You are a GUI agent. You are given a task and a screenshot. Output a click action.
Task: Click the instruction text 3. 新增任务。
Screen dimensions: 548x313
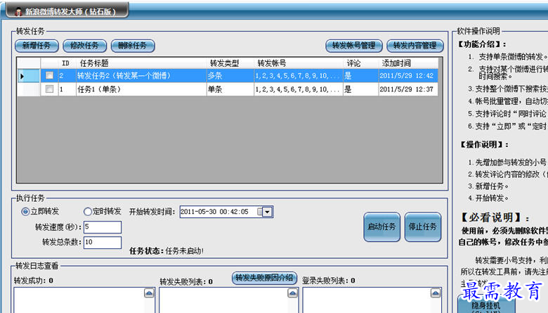click(488, 186)
